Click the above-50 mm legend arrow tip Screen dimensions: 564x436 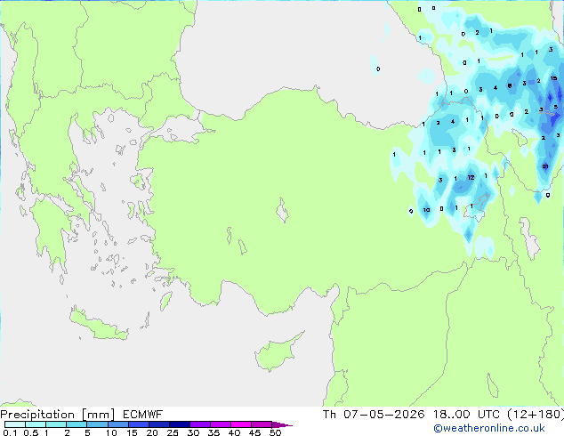(x=282, y=424)
